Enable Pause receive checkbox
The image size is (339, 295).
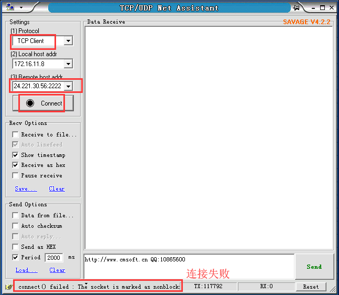(x=16, y=176)
